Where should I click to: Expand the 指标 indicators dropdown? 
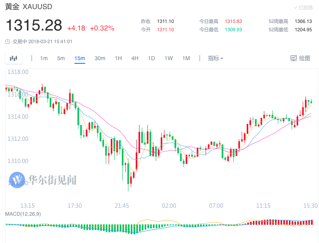(x=216, y=58)
